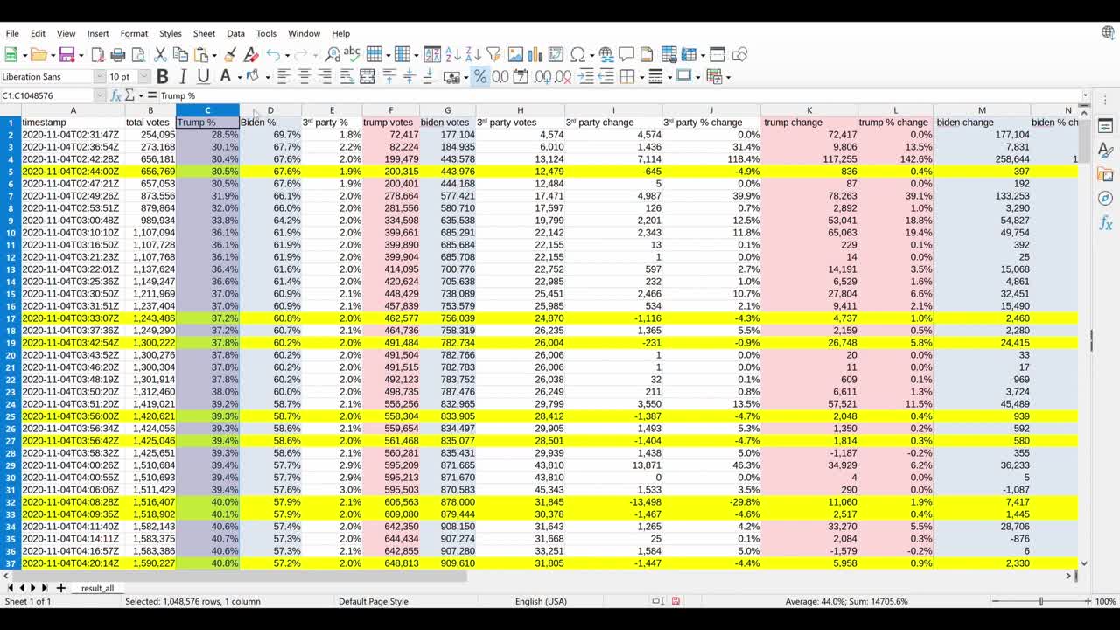
Task: Add a decimal place
Action: click(x=542, y=77)
